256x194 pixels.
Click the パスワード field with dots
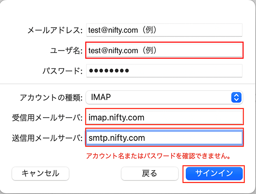point(164,71)
